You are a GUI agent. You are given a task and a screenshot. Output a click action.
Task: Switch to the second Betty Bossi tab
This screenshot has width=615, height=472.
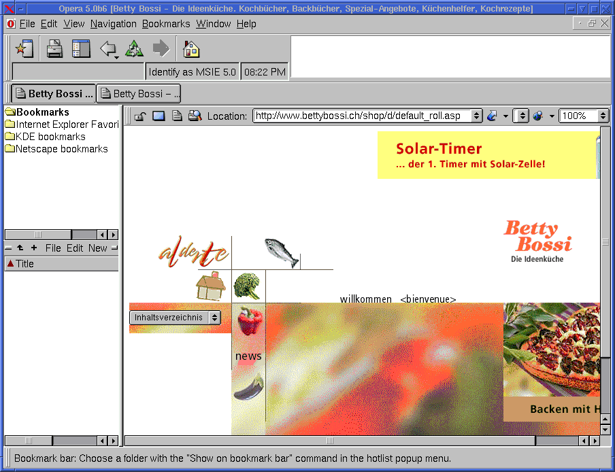[139, 94]
